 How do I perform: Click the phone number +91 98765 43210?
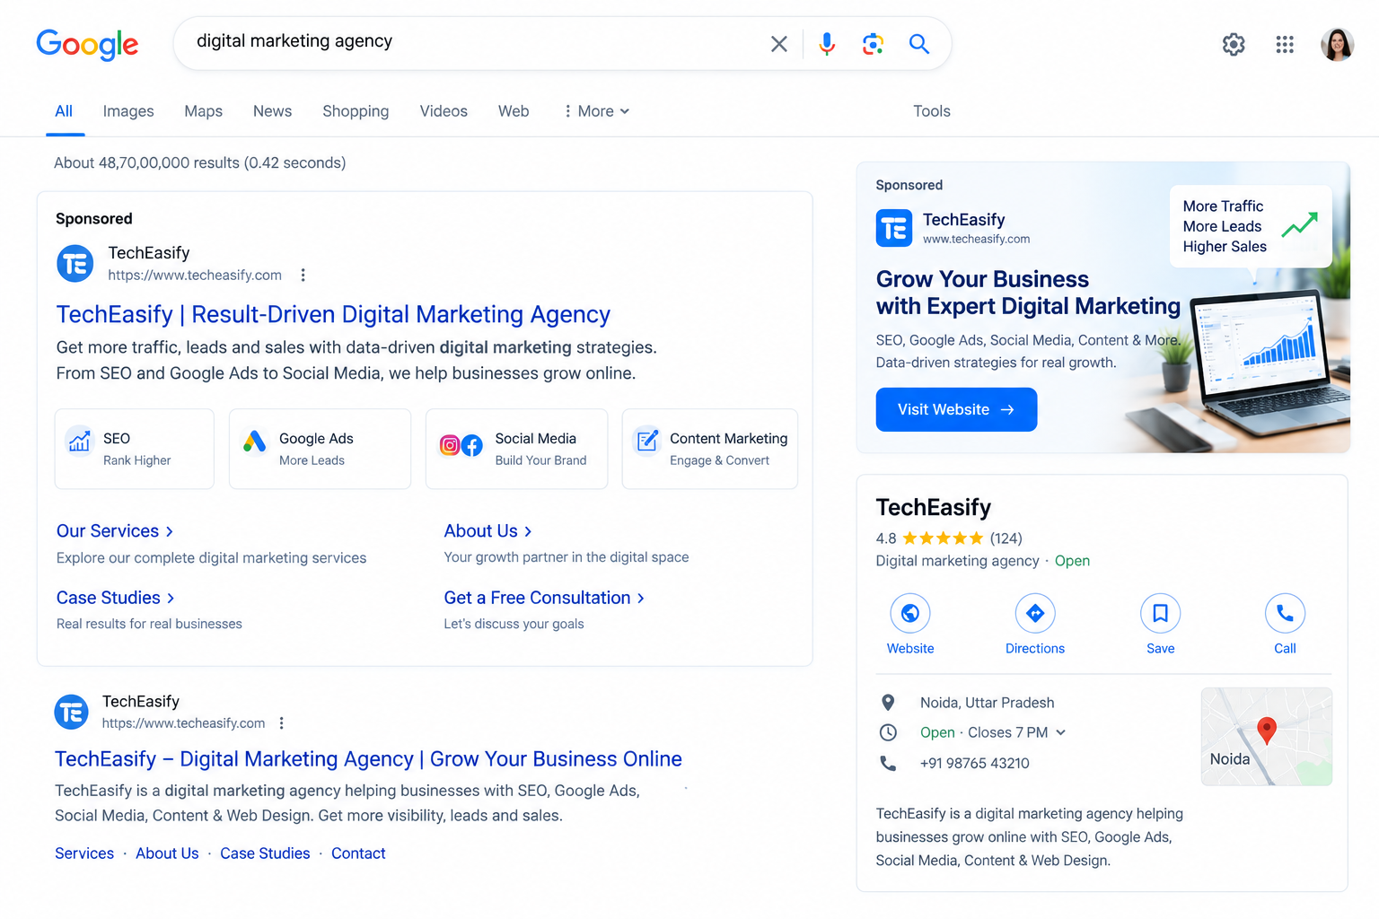click(x=975, y=764)
